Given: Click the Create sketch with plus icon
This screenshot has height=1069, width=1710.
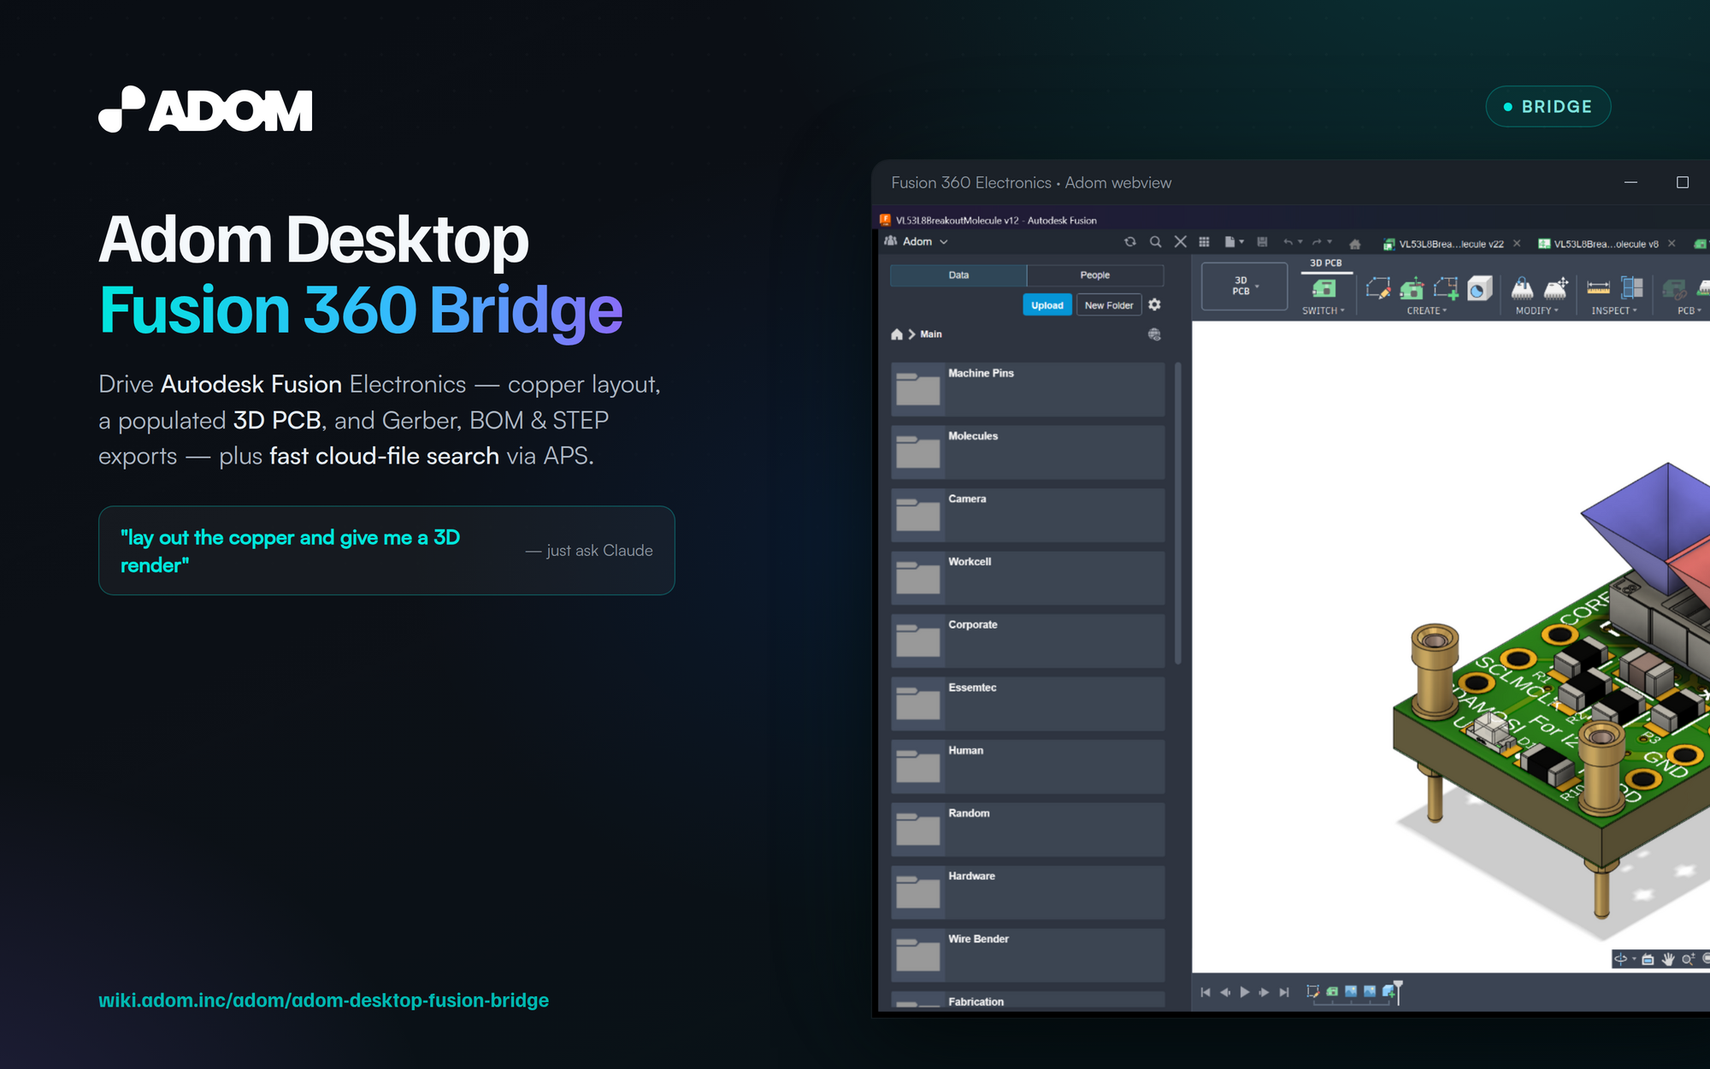Looking at the screenshot, I should 1447,288.
